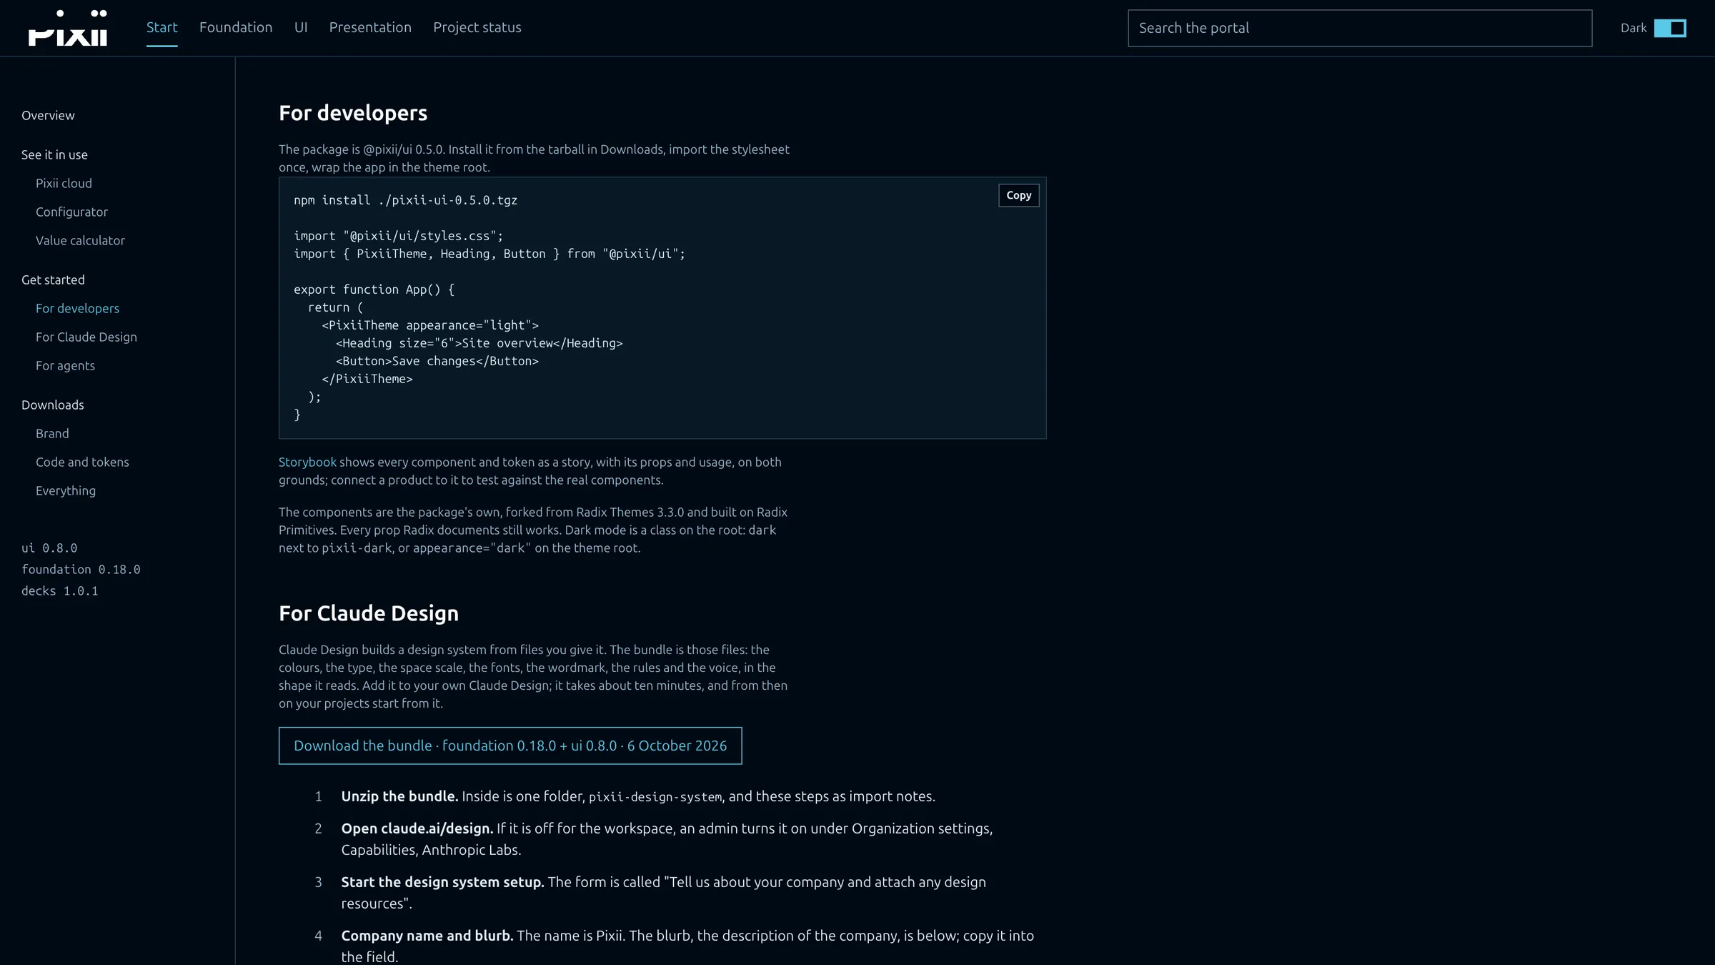Viewport: 1715px width, 965px height.
Task: Click the 'ui 0.8.0' version text
Action: click(49, 548)
